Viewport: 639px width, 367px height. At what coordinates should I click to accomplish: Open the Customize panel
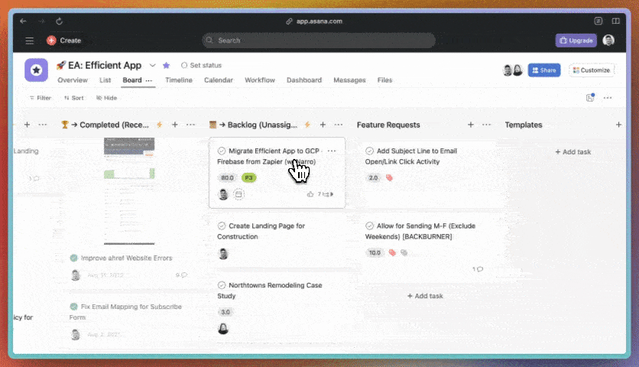click(x=592, y=70)
